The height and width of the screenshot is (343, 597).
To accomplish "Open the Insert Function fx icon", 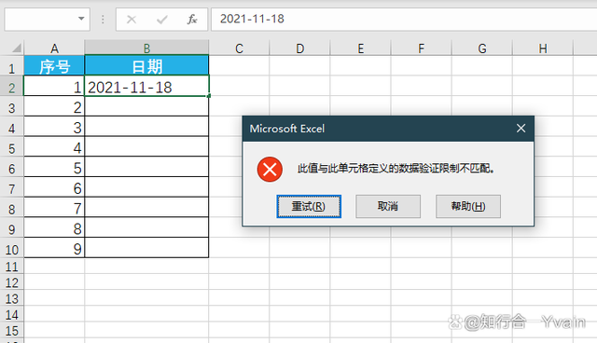I will coord(192,19).
